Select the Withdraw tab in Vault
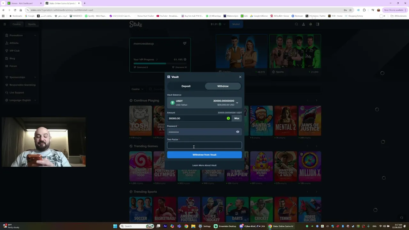 tap(223, 86)
